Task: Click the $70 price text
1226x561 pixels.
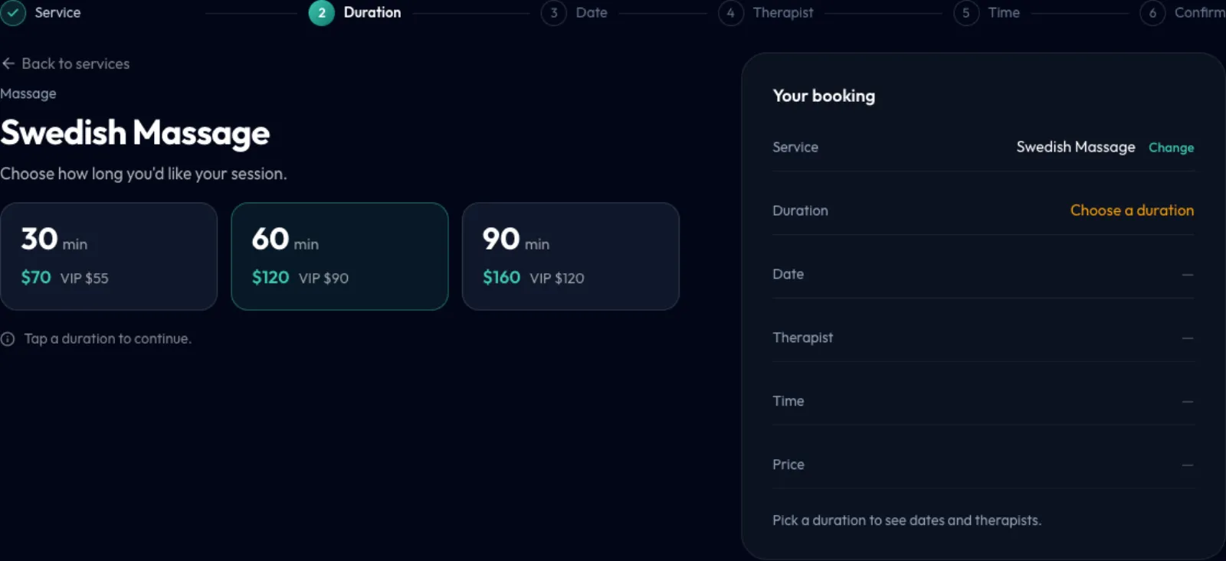Action: point(36,277)
